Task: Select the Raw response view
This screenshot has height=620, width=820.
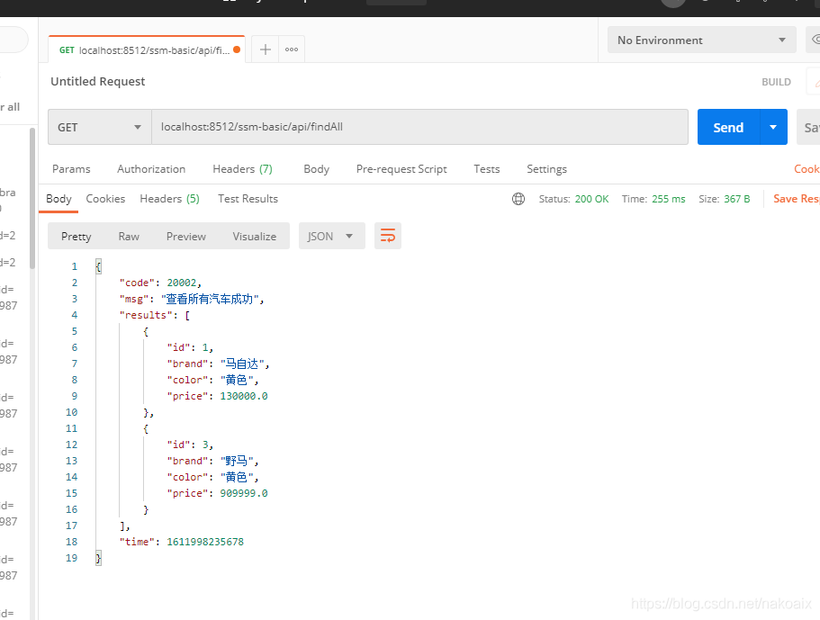Action: point(129,236)
